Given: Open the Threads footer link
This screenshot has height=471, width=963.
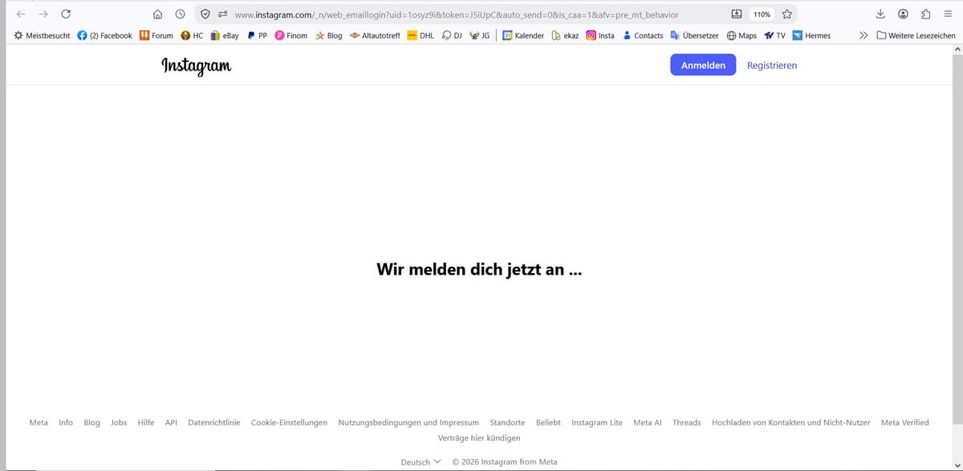Looking at the screenshot, I should click(x=686, y=422).
